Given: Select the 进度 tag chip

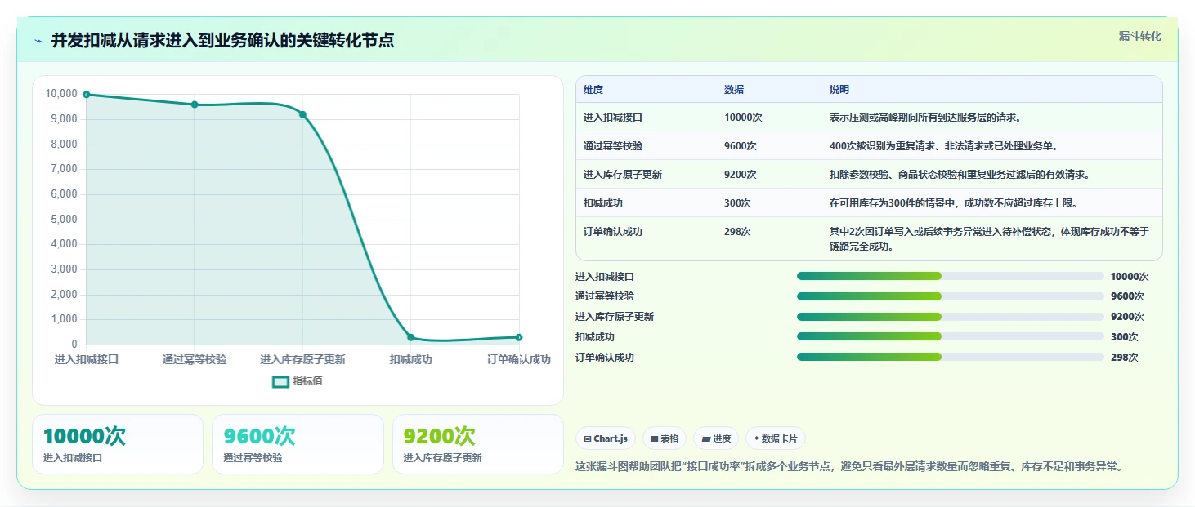Looking at the screenshot, I should point(716,438).
